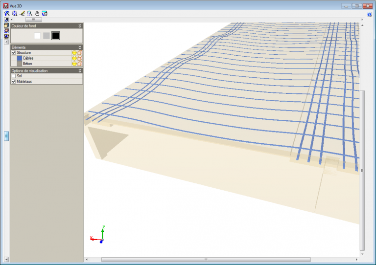The width and height of the screenshot is (376, 265).
Task: Click the eye view icon in sidebar
Action: [6, 36]
